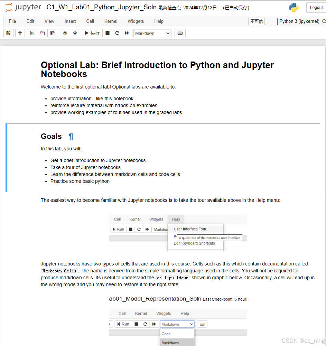Click the checkpoint date 2024年12月12日 text
This screenshot has height=346, width=326.
pyautogui.click(x=200, y=8)
